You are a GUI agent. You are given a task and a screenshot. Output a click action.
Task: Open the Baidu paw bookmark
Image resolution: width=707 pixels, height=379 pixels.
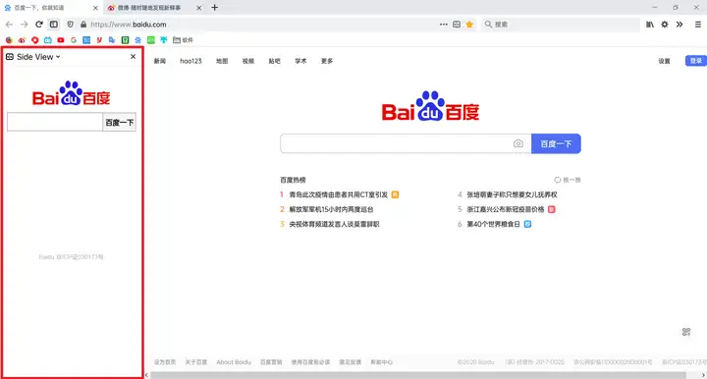138,40
